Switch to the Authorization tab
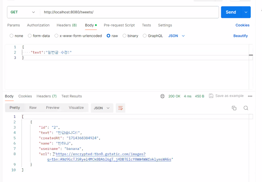The width and height of the screenshot is (262, 182). click(x=38, y=25)
